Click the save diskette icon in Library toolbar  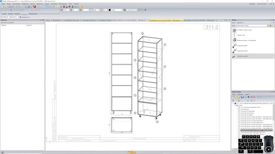242,97
